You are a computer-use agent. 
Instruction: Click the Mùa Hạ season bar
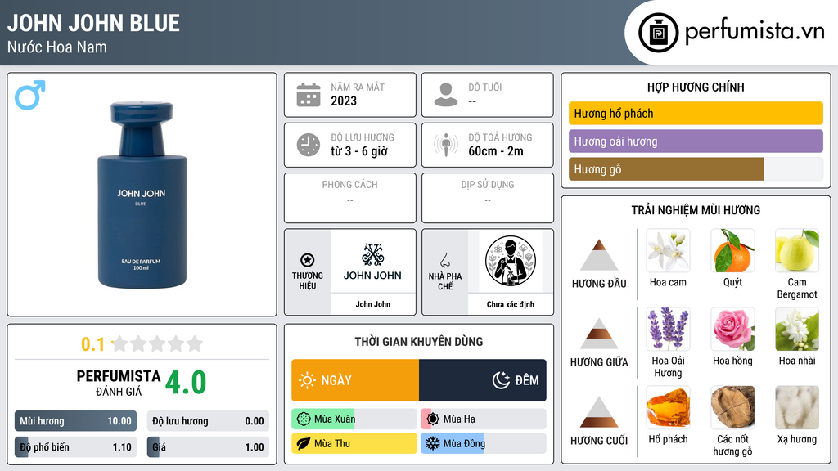coord(484,419)
